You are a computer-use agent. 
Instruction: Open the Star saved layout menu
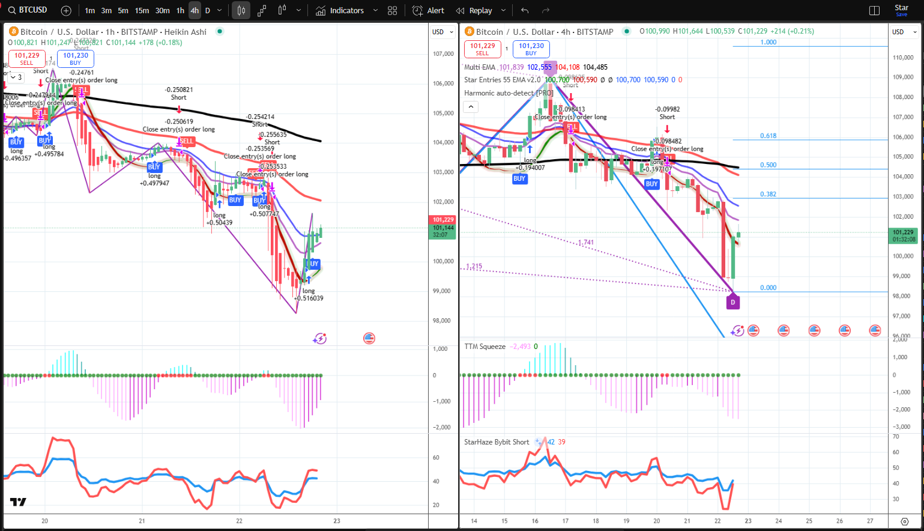point(902,10)
